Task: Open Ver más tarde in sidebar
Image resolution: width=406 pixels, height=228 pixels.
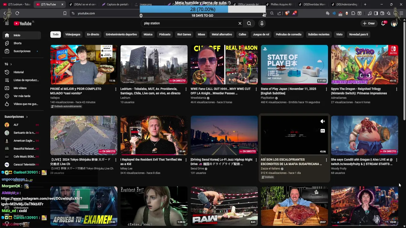Action: coord(22,96)
